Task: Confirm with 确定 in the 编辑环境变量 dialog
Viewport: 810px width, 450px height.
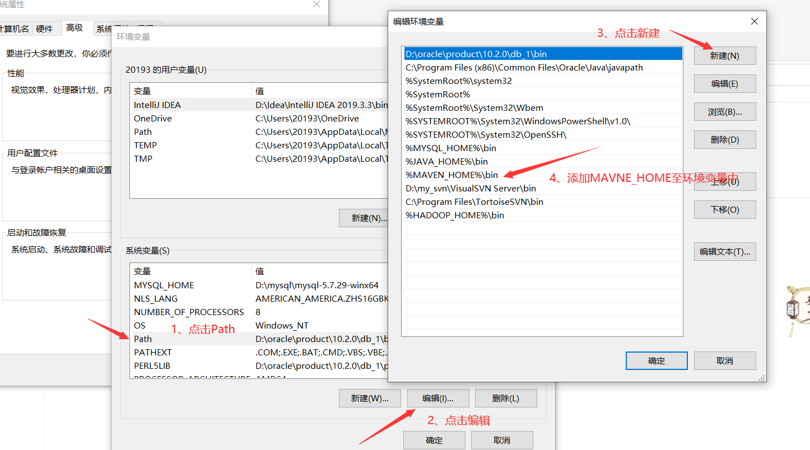Action: (x=657, y=361)
